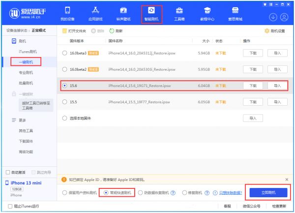Image resolution: width=295 pixels, height=213 pixels.
Task: Open 下载固件 in sidebar
Action: [x=26, y=141]
